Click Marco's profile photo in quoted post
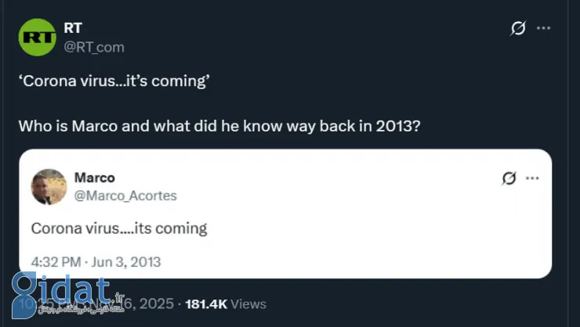The width and height of the screenshot is (580, 327). pos(48,186)
